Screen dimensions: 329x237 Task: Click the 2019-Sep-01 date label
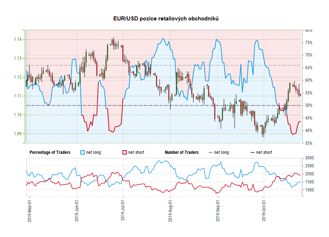tap(218, 211)
